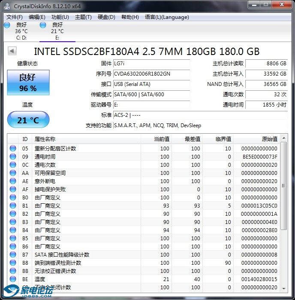The height and width of the screenshot is (300, 295).
Task: Click the 标准 field showing ACS-2
Action: coord(200,115)
